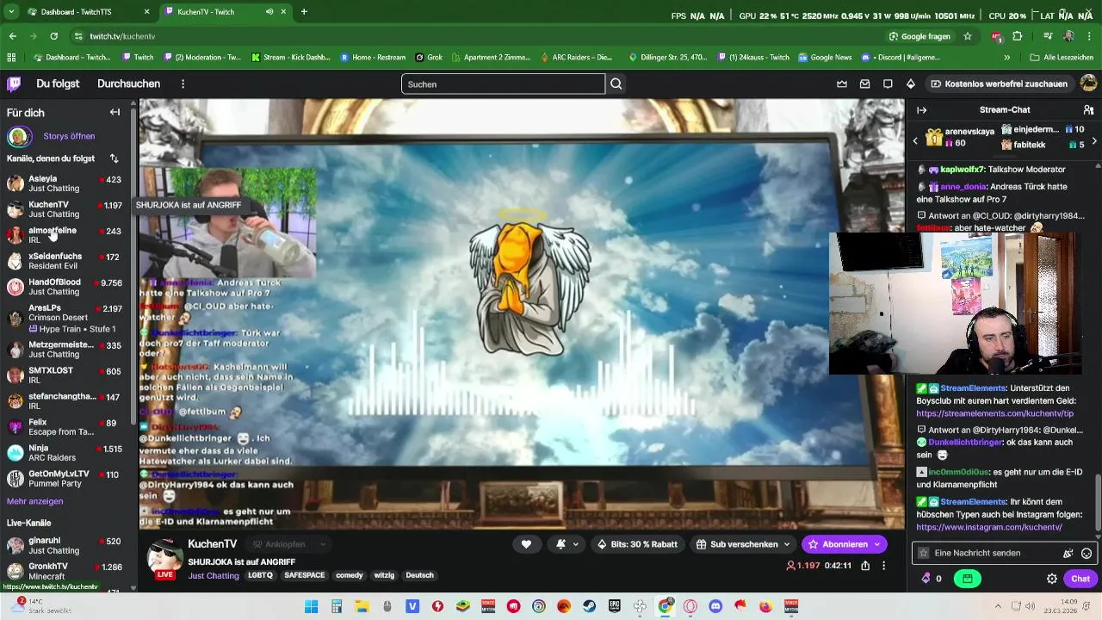Open Steam from the taskbar

(589, 606)
